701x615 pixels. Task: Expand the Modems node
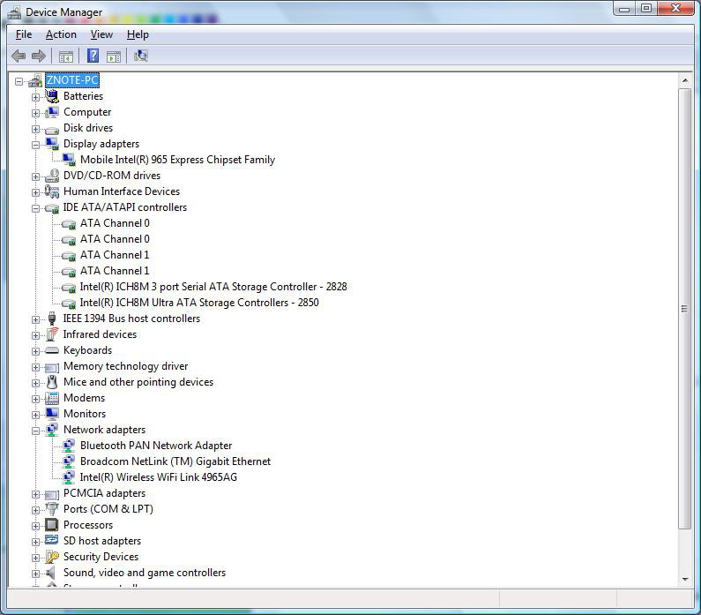[35, 399]
